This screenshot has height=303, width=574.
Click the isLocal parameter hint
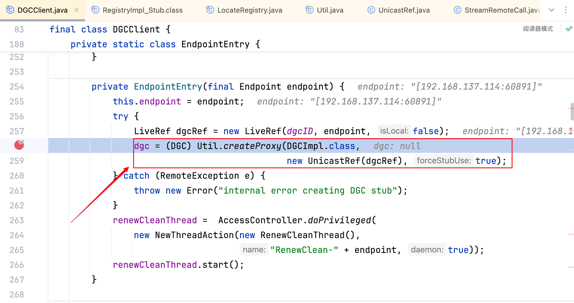(x=394, y=131)
